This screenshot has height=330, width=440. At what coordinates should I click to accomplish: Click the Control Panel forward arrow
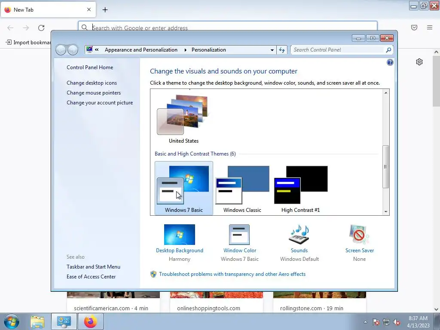pyautogui.click(x=73, y=50)
